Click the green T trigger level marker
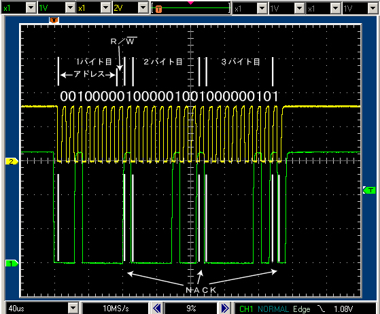Image resolution: width=380 pixels, height=314 pixels. pyautogui.click(x=369, y=190)
